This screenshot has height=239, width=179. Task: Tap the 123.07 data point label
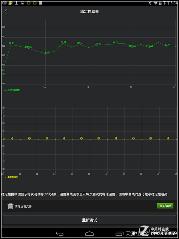point(115,42)
